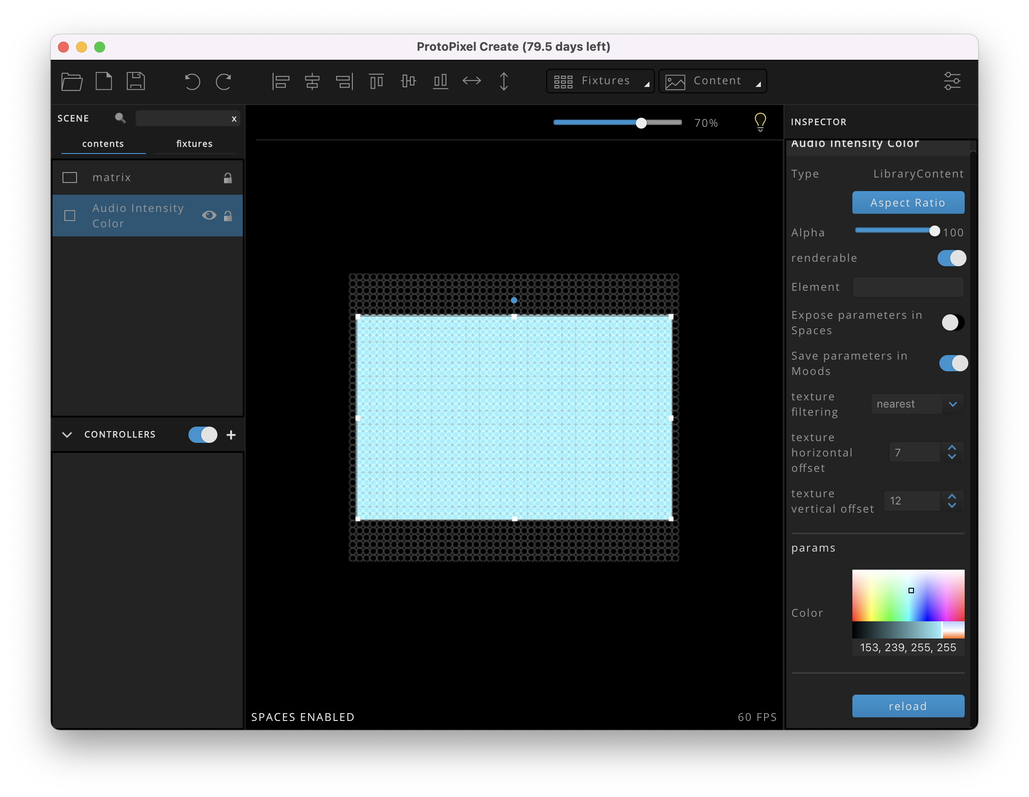Click the Aspect Ratio button

pos(908,202)
